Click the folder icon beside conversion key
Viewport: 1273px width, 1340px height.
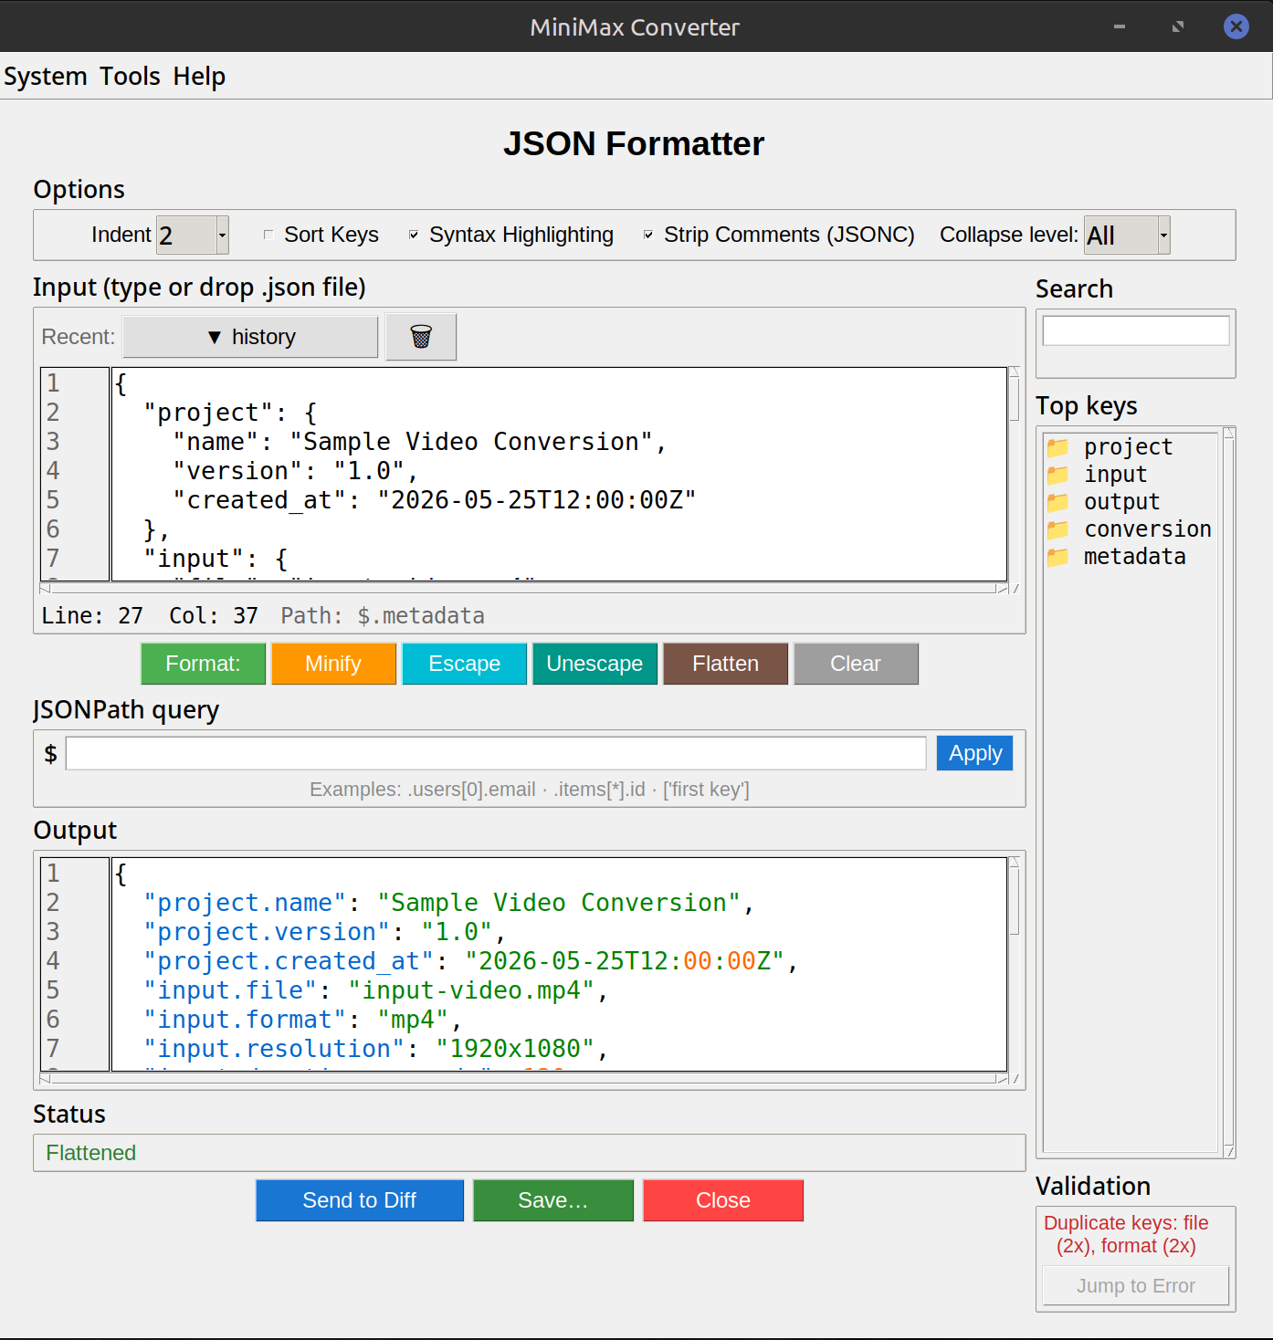pyautogui.click(x=1058, y=529)
